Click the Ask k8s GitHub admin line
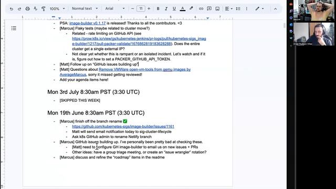This screenshot has height=189, width=336. point(112,136)
